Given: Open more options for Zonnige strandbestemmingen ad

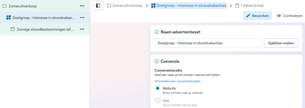Looking at the screenshot, I should pos(82,29).
